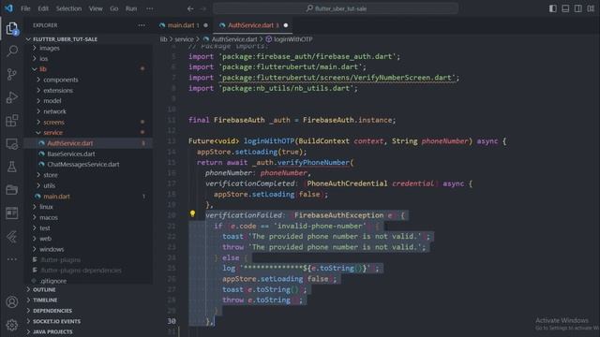Image resolution: width=600 pixels, height=337 pixels.
Task: Click the VS Code logo in the title bar
Action: [9, 8]
